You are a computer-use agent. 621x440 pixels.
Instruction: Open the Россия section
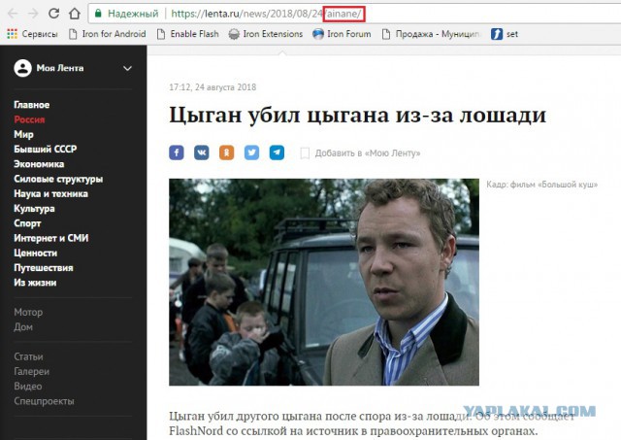pos(29,119)
